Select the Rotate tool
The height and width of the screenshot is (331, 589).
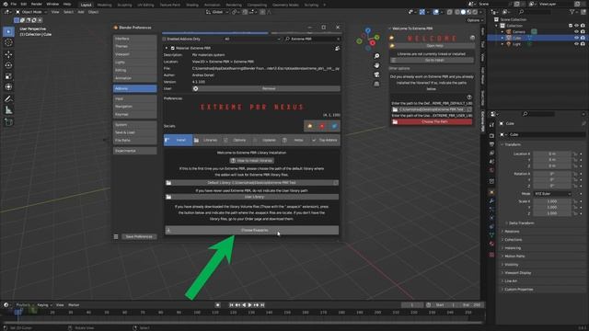point(8,65)
